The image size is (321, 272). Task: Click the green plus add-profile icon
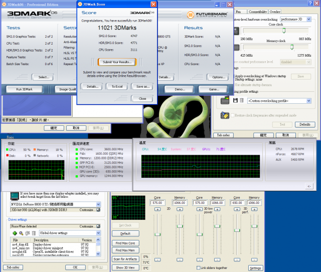tap(15, 233)
